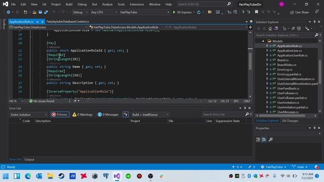Click the Description column header in Error List
This screenshot has height=182, width=324.
(x=43, y=121)
